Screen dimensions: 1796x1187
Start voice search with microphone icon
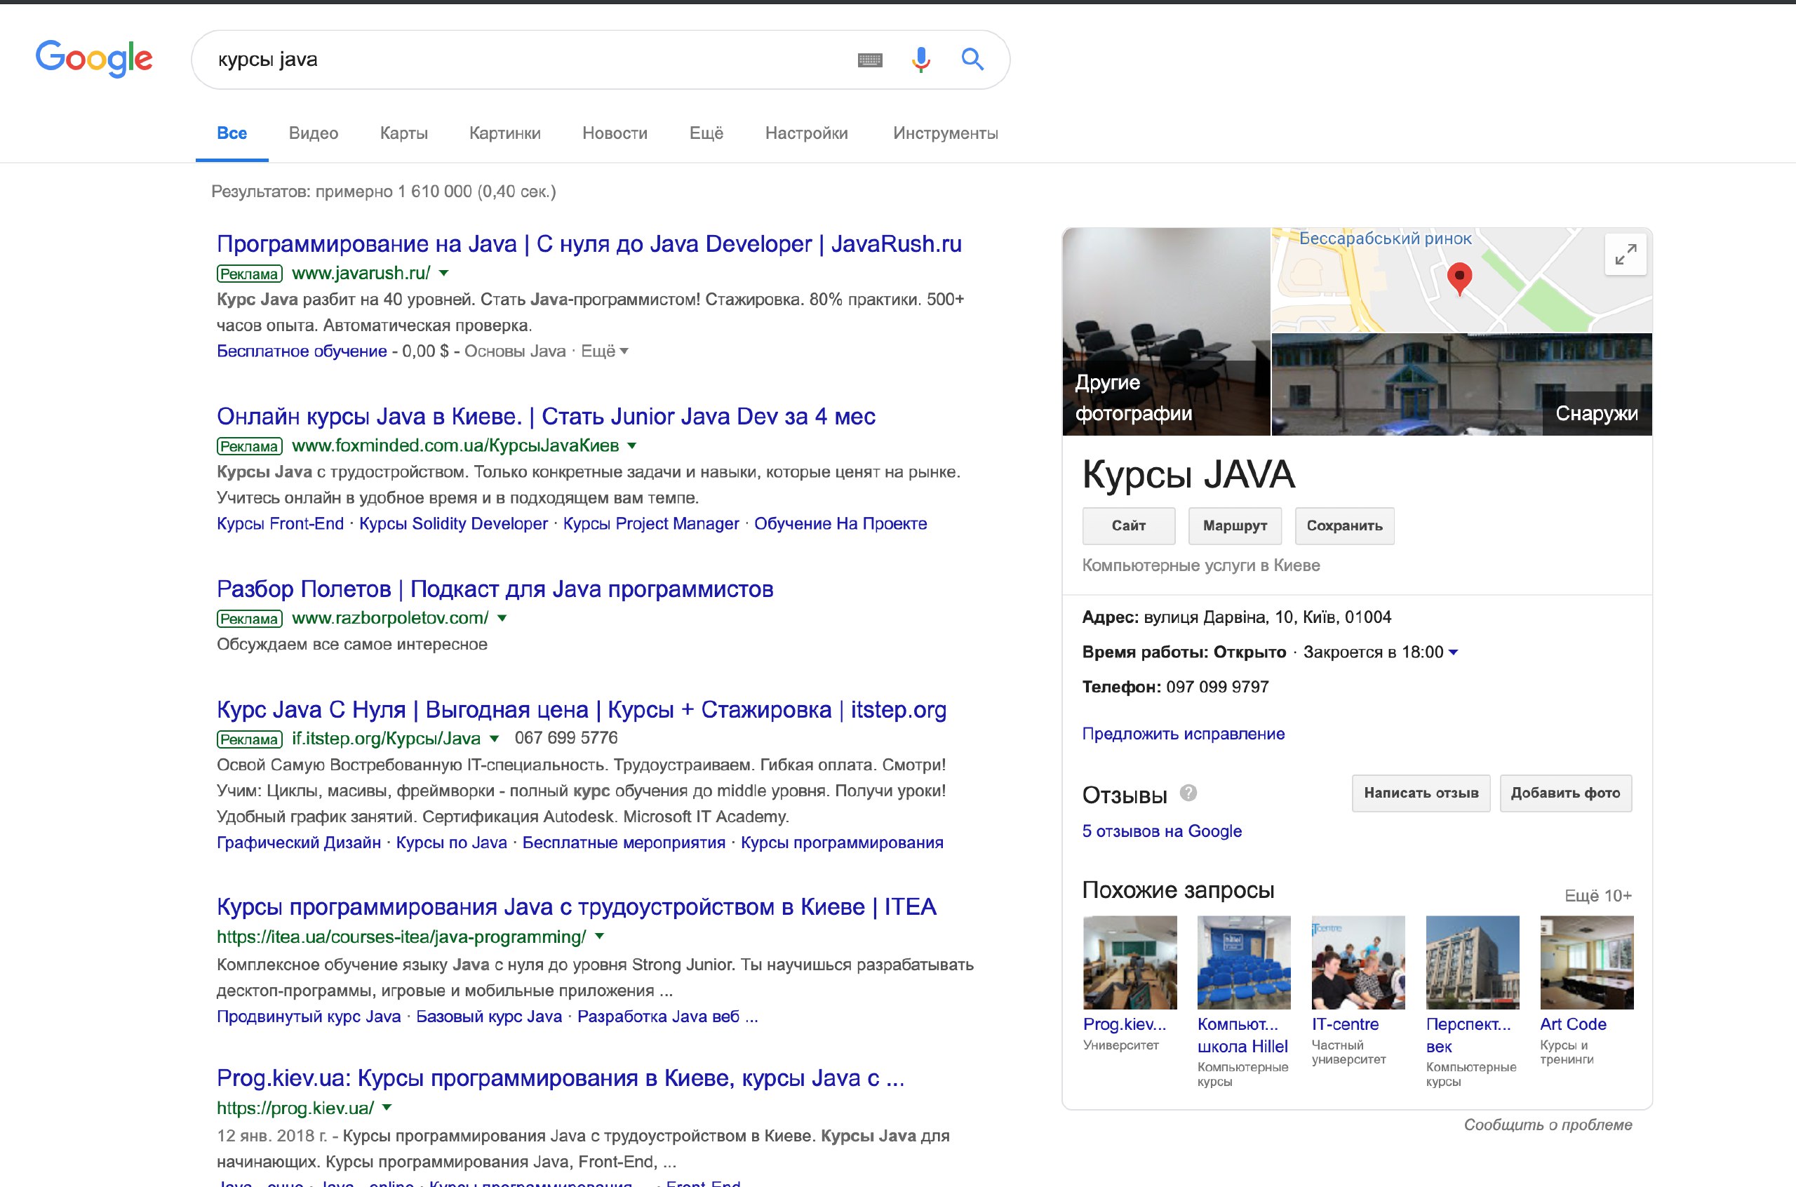(920, 60)
